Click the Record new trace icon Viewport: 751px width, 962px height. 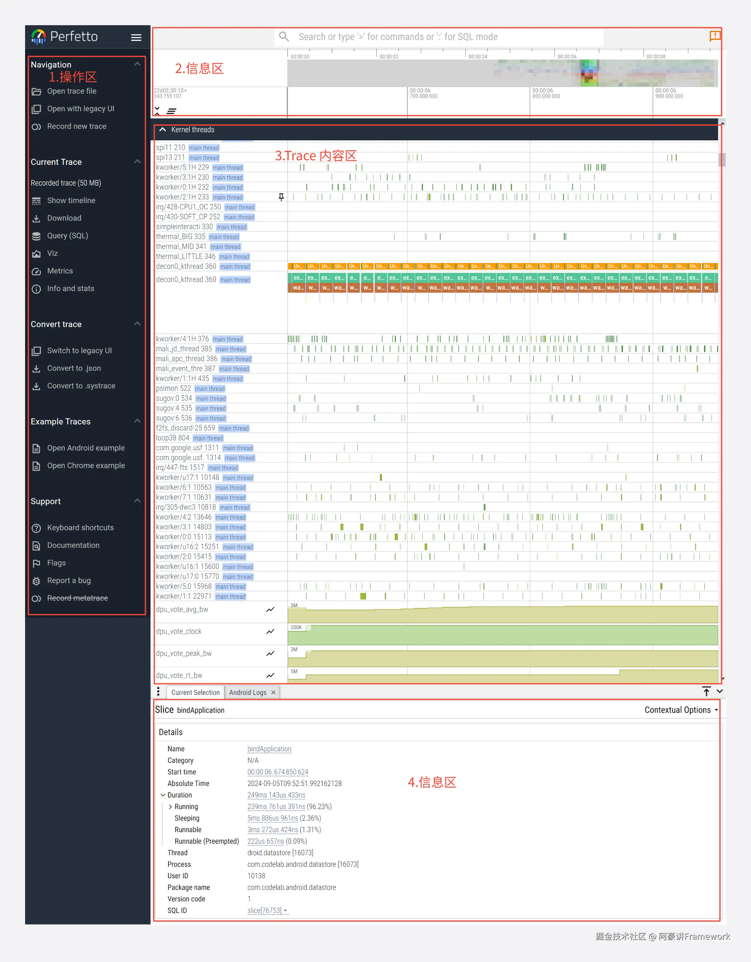point(37,127)
